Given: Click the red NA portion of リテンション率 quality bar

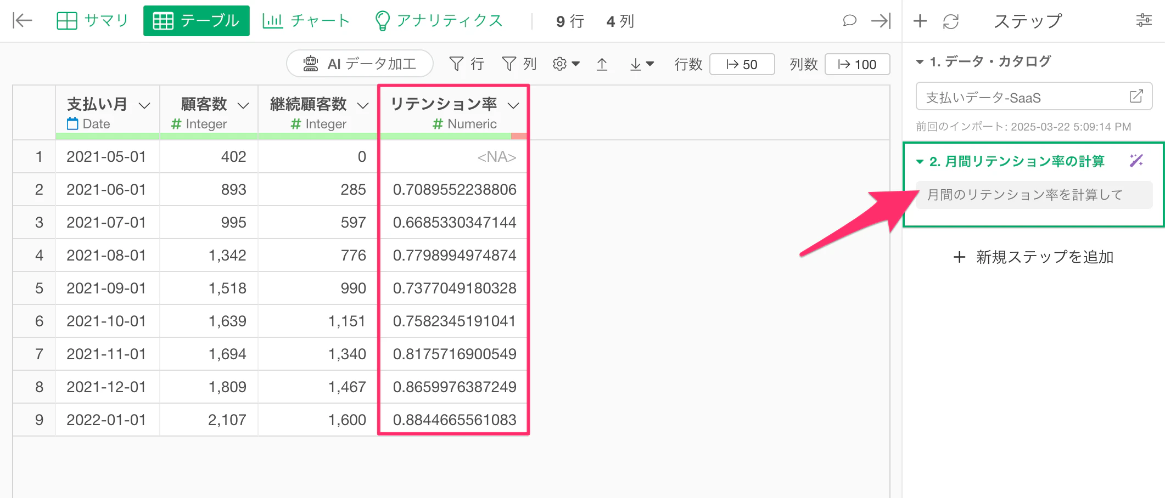Looking at the screenshot, I should coord(519,136).
